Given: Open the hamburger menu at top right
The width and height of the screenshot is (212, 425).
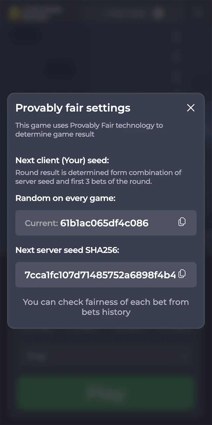Looking at the screenshot, I should tap(198, 13).
